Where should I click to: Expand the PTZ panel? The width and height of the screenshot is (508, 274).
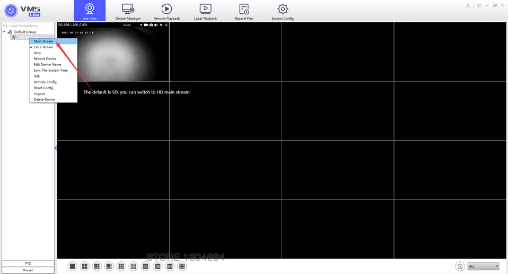point(28,263)
